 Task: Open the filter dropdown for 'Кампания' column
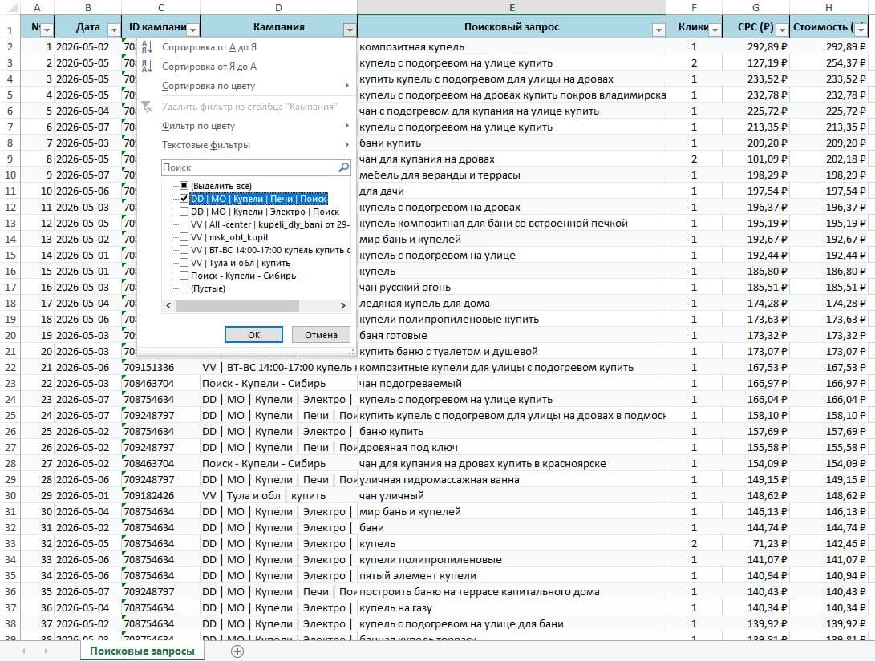click(350, 30)
